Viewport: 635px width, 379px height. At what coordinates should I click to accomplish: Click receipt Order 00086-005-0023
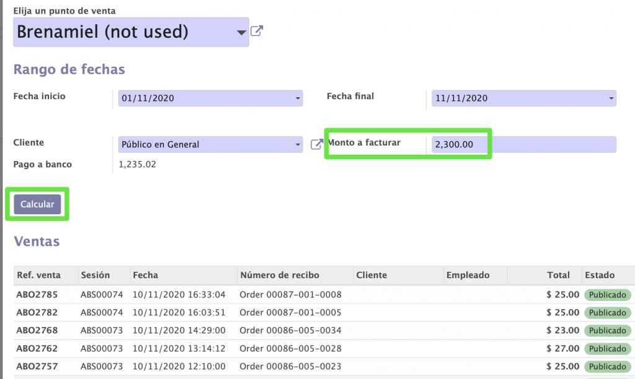(290, 366)
